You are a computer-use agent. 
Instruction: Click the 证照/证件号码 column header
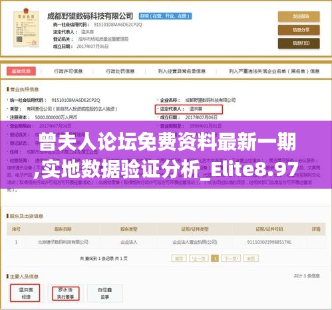pos(269,229)
